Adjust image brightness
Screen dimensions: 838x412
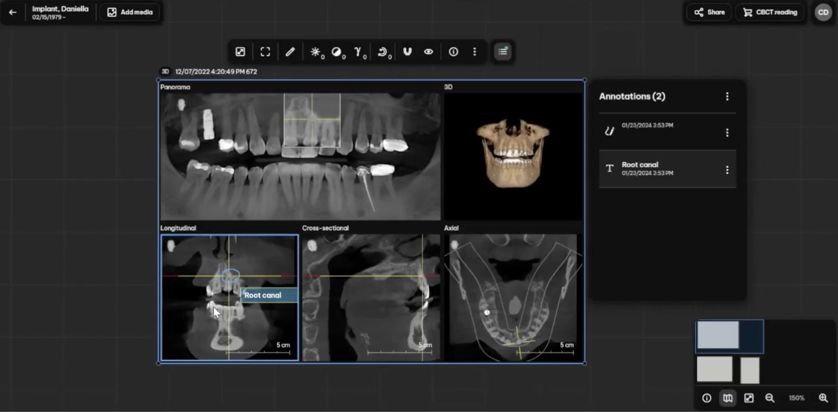316,51
